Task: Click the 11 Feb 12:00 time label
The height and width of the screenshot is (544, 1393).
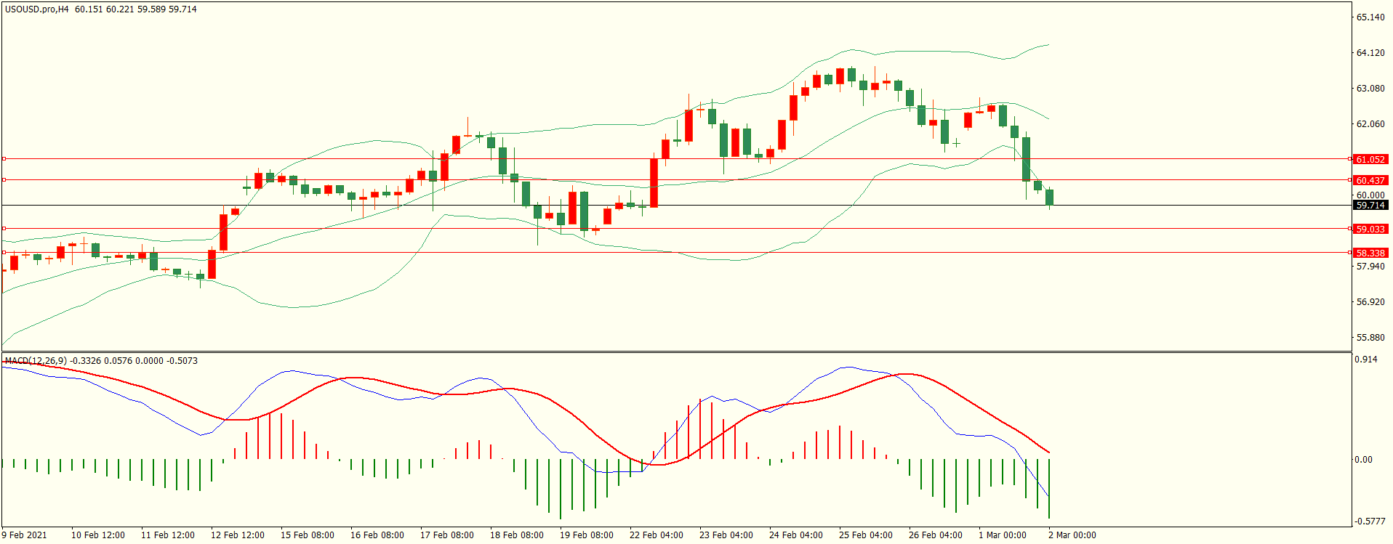Action: [168, 535]
